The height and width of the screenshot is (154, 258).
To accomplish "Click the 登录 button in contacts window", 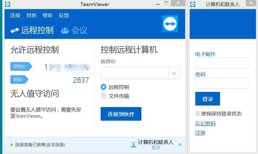I will [207, 99].
